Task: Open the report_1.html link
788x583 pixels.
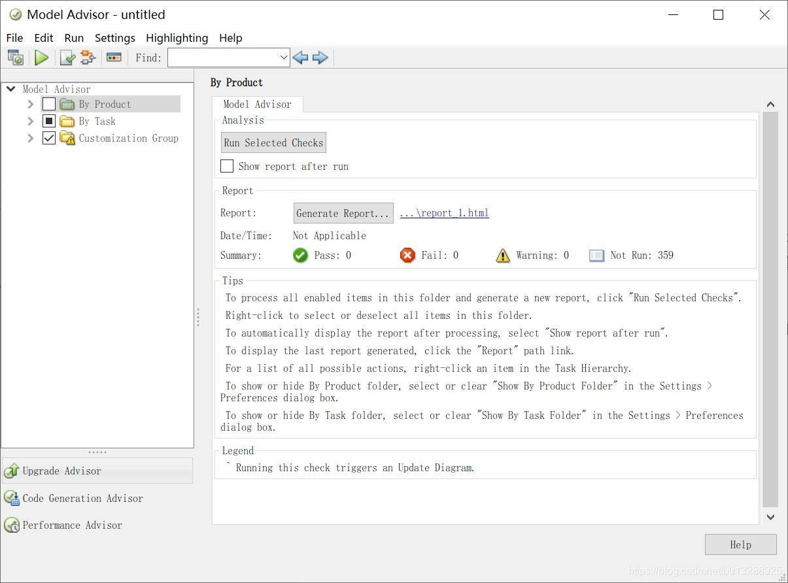Action: [x=444, y=213]
